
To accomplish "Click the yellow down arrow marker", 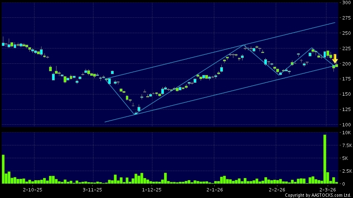I will pyautogui.click(x=334, y=59).
